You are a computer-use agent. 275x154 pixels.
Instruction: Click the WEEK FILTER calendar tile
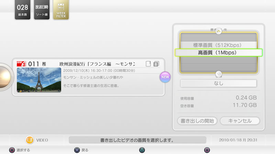coord(61,9)
